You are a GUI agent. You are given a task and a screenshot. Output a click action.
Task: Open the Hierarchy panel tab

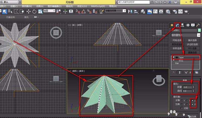(182, 25)
